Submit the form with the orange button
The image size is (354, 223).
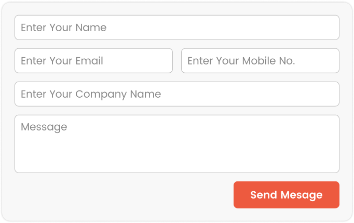point(286,195)
